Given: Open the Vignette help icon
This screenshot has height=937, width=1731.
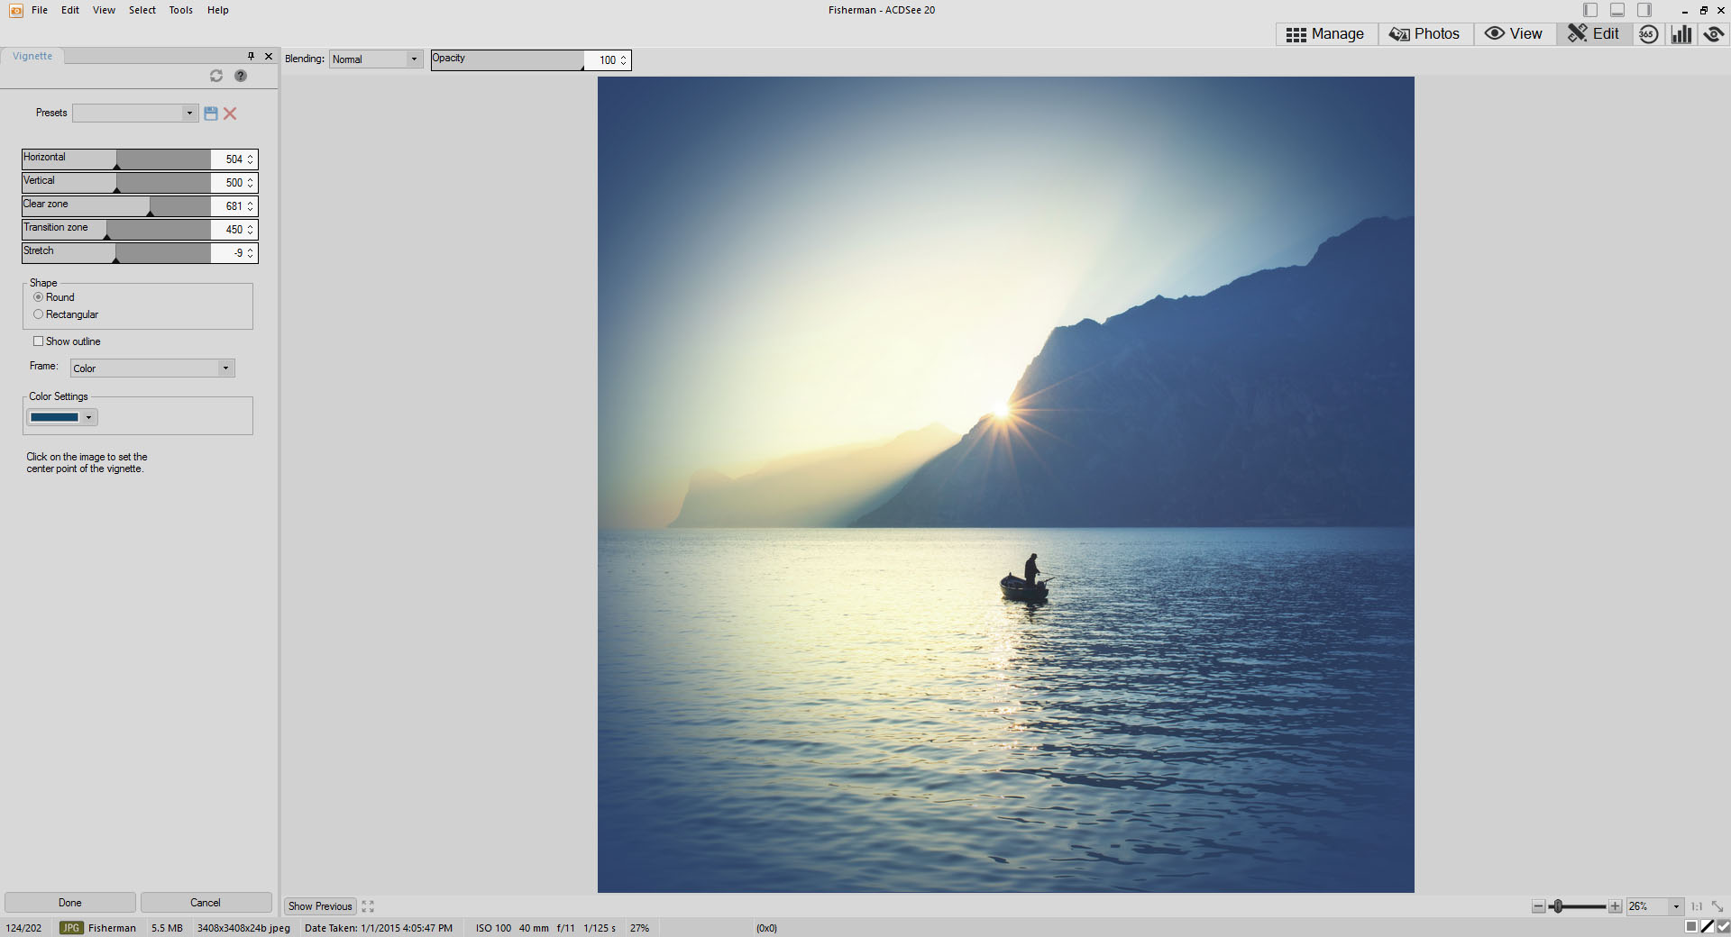Looking at the screenshot, I should point(241,76).
